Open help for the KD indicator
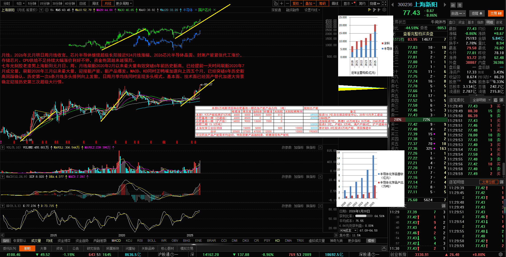 [x=2, y=206]
